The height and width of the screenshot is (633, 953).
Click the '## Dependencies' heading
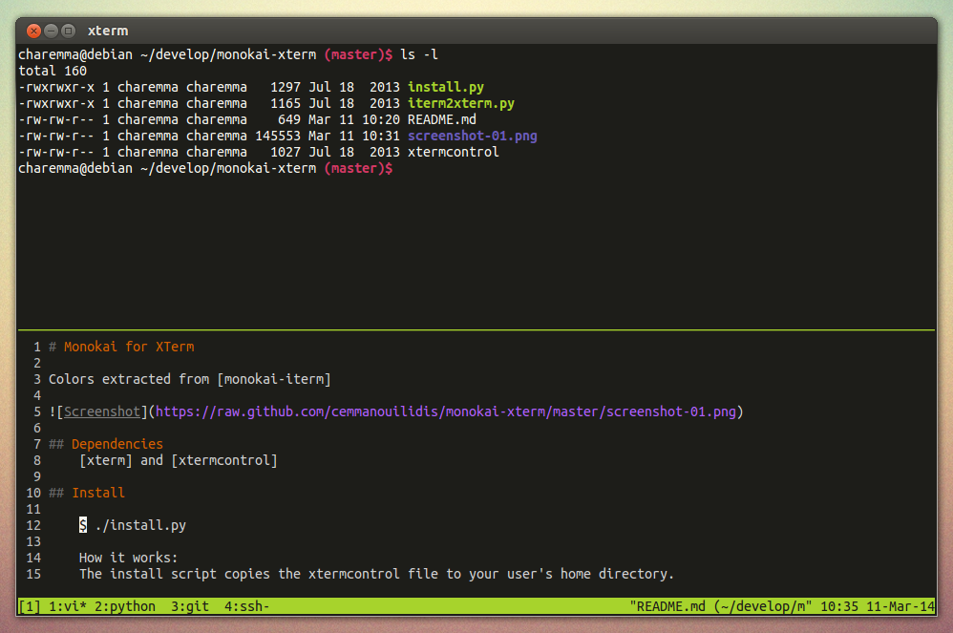tap(106, 444)
